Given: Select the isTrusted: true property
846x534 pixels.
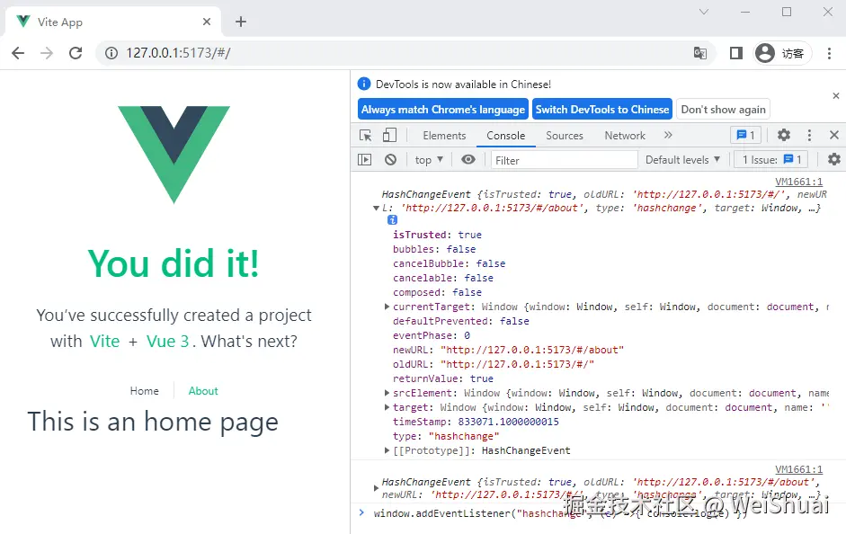Looking at the screenshot, I should coord(437,235).
